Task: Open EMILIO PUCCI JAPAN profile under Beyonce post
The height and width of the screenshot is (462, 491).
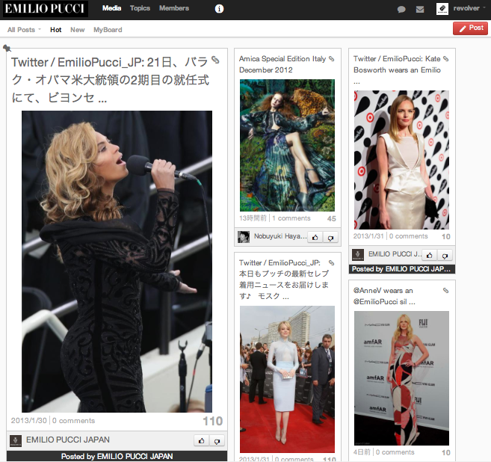Action: coord(68,440)
